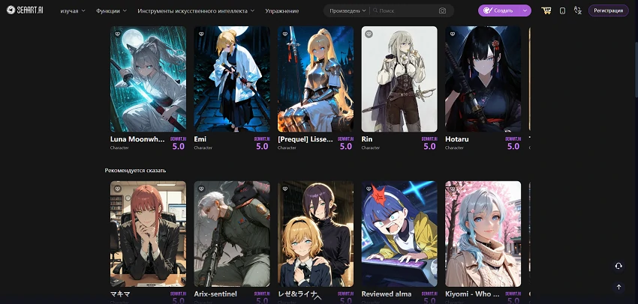Click the Регистрация button

608,10
